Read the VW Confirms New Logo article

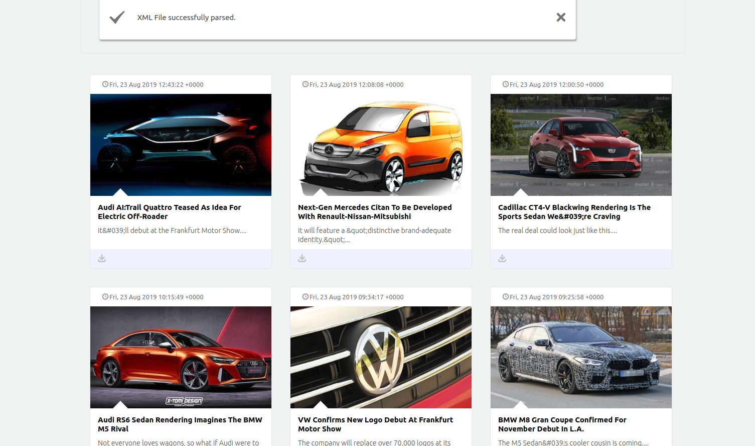[375, 424]
